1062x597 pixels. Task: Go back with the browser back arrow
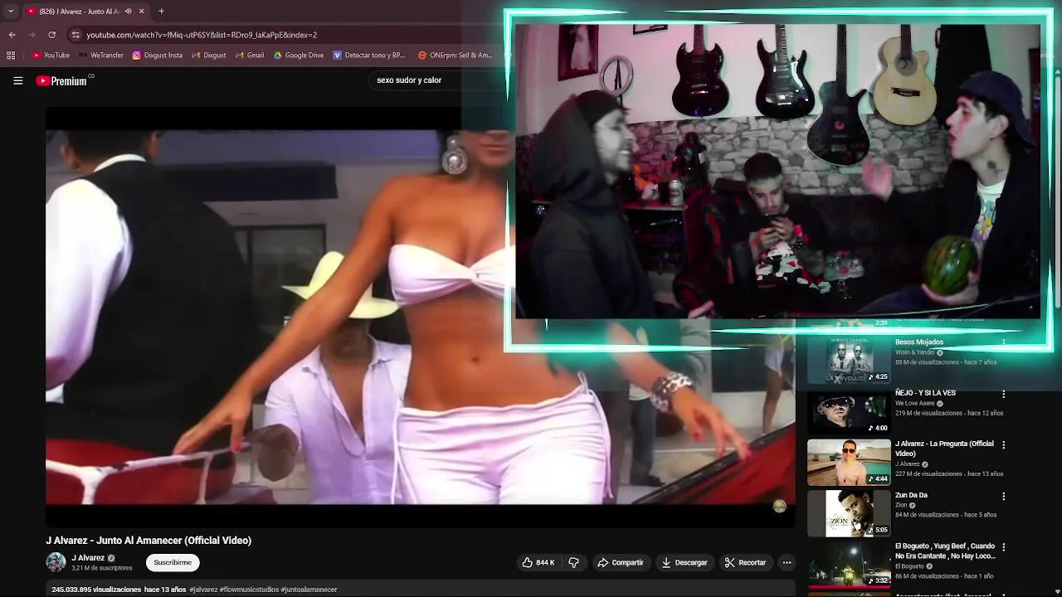coord(12,35)
